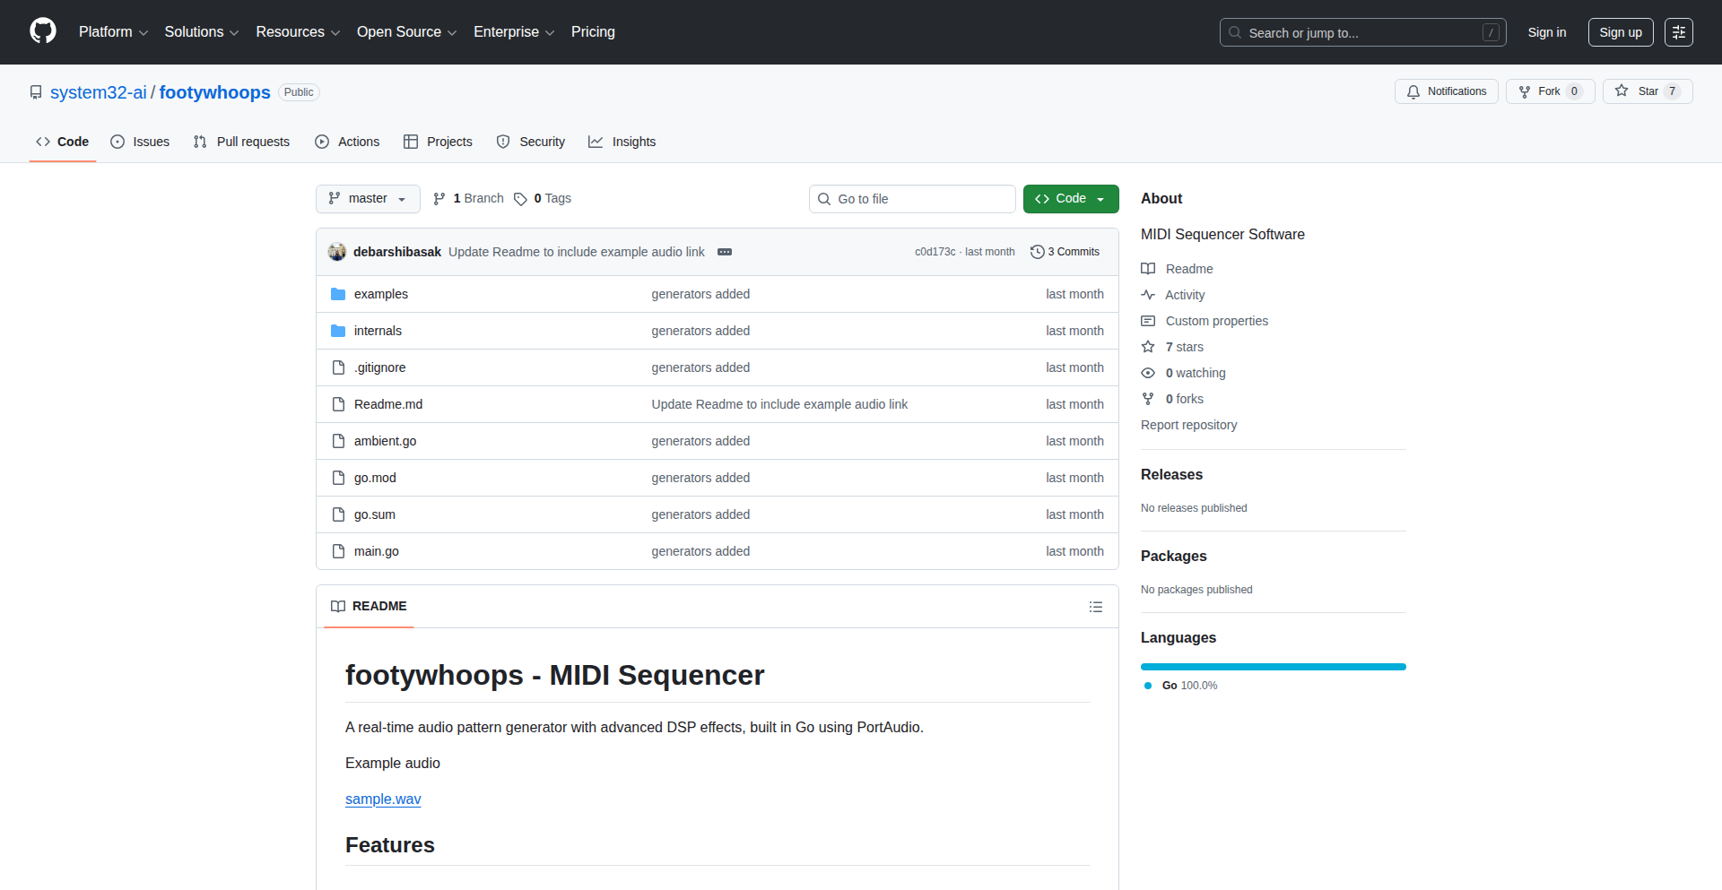The height and width of the screenshot is (890, 1722).
Task: Toggle Notifications for this repository
Action: point(1446,91)
